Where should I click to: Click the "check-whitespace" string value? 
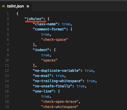pos(60,107)
